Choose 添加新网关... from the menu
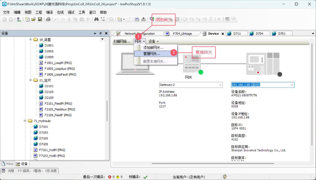The image size is (316, 180). pyautogui.click(x=155, y=48)
